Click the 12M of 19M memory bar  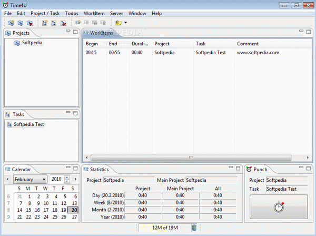[165, 228]
